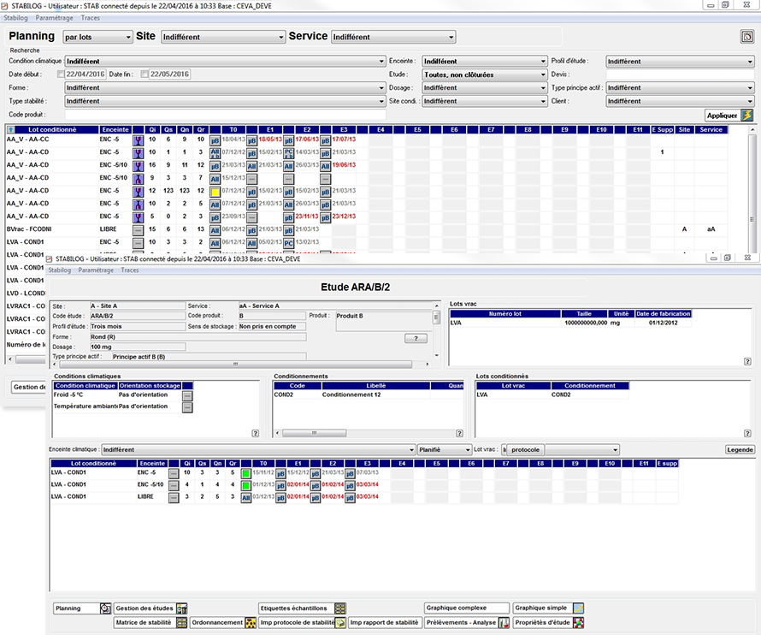Click the All icon beside date 15/12/13

[215, 179]
